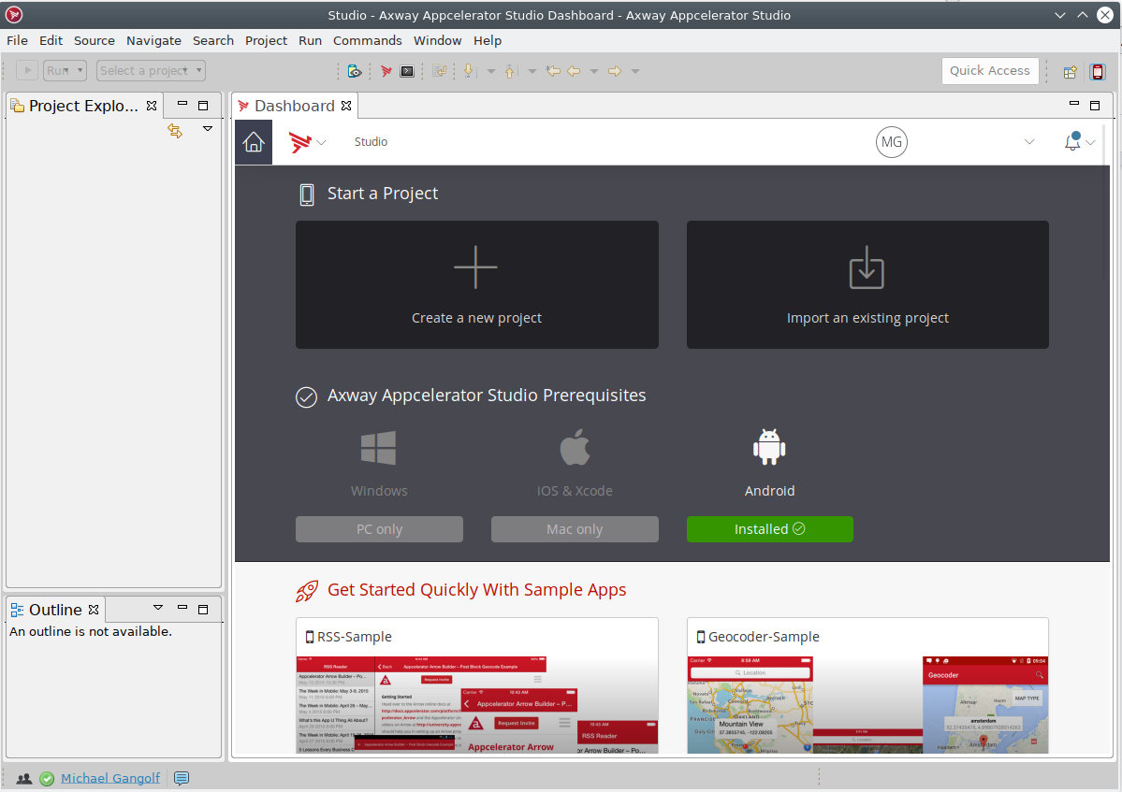Open the Outline view menu triangle
1122x792 pixels.
click(158, 608)
